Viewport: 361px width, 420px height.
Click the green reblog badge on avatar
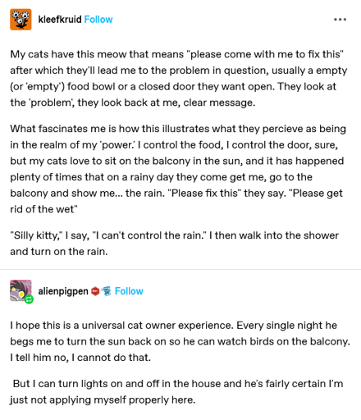(29, 299)
